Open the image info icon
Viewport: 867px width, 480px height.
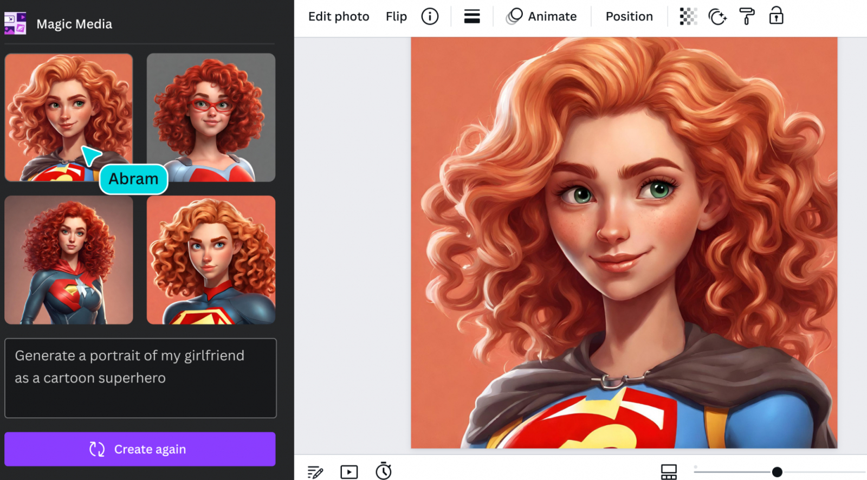tap(430, 16)
